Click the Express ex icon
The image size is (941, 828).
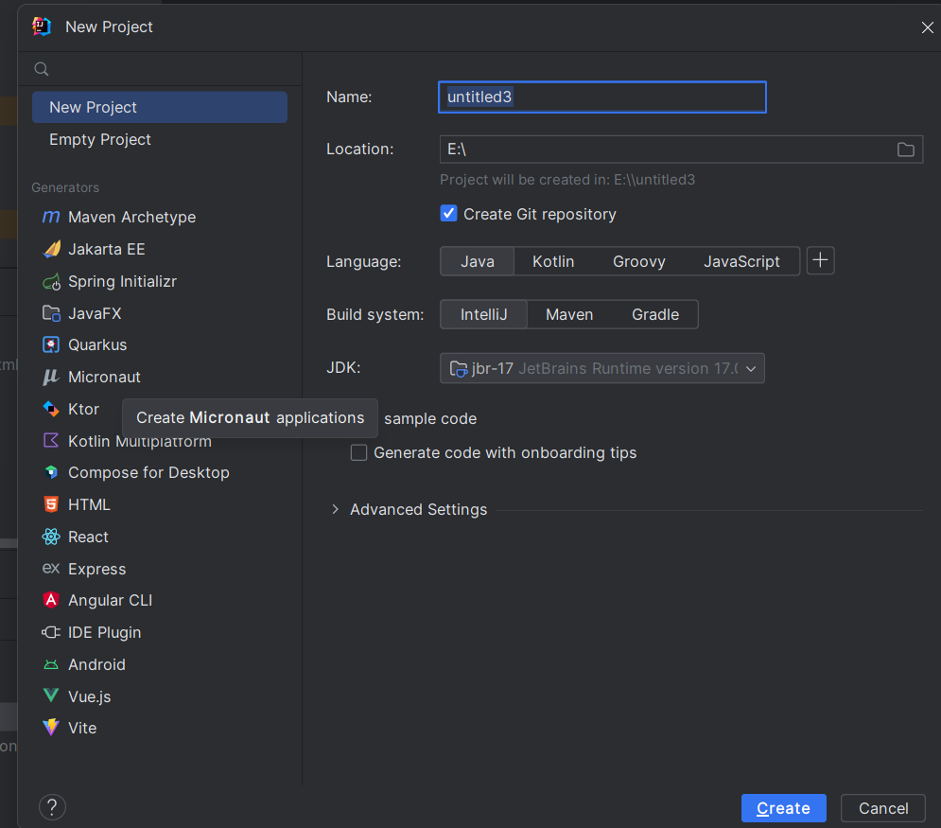51,568
